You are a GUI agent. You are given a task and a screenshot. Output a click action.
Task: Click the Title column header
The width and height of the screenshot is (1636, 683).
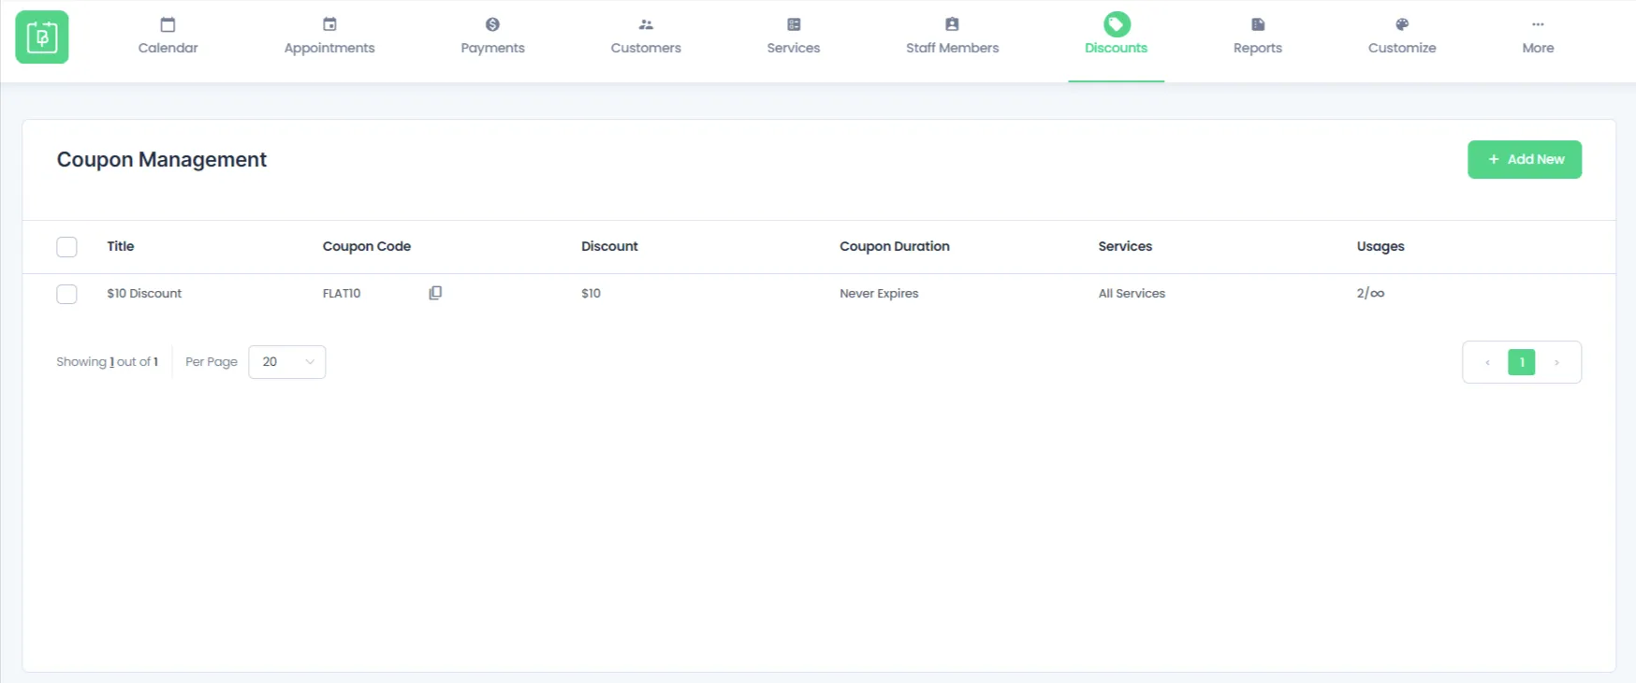(121, 246)
